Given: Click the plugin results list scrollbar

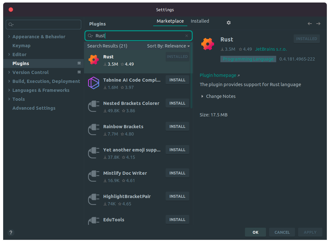Looking at the screenshot, I should tap(191, 75).
